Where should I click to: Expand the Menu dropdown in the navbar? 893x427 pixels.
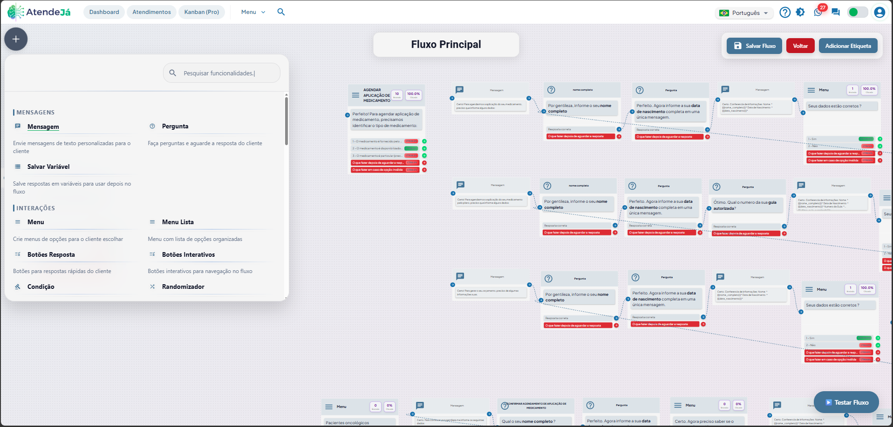click(253, 12)
